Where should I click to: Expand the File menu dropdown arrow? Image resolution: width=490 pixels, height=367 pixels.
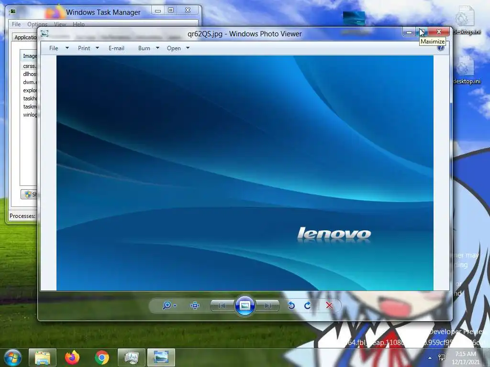[67, 48]
